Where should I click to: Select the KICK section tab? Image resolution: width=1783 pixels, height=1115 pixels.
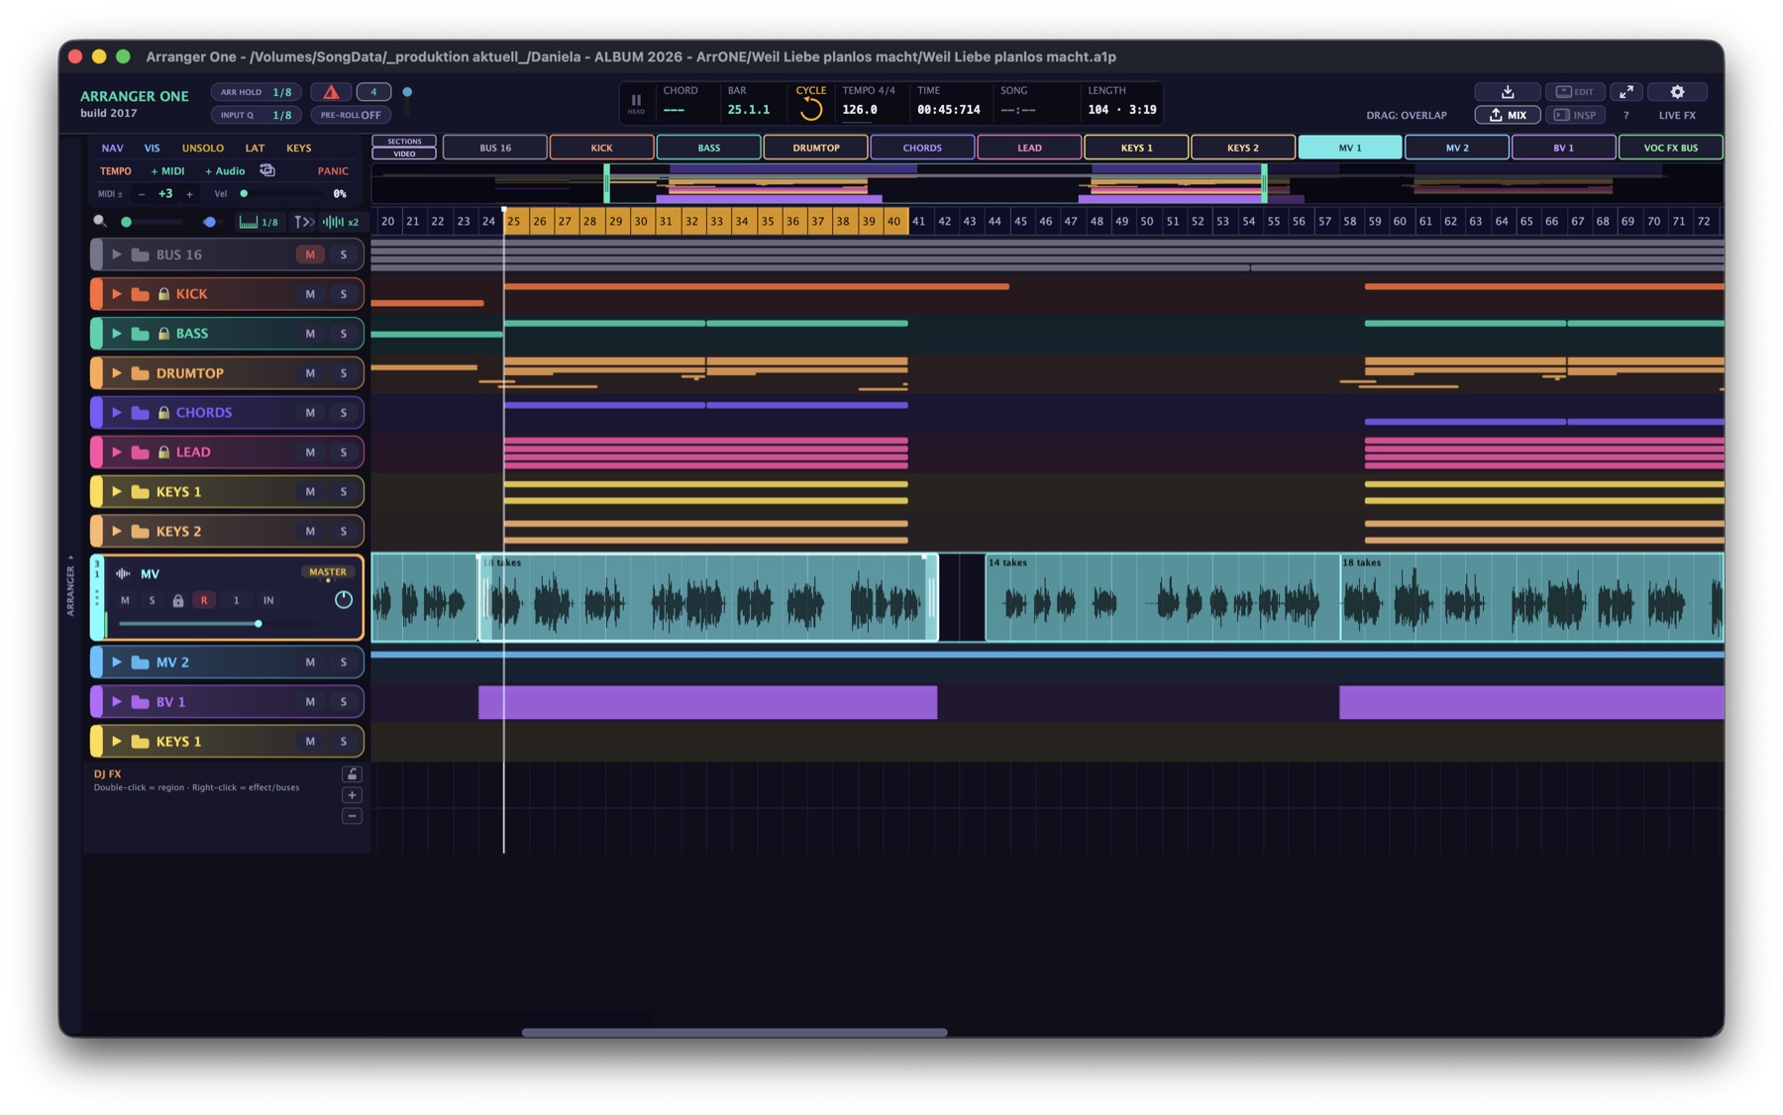(601, 148)
